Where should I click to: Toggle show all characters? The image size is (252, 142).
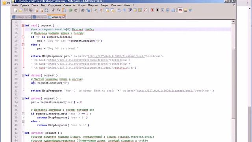[x=124, y=10]
